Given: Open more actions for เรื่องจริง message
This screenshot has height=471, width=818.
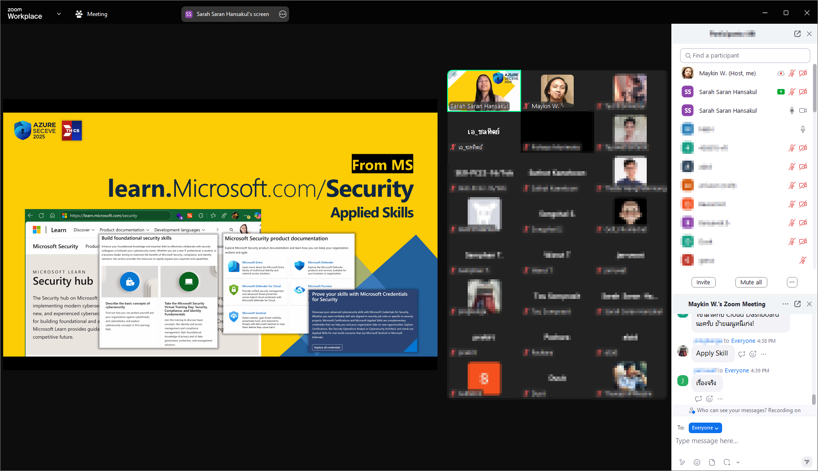Looking at the screenshot, I should click(720, 398).
